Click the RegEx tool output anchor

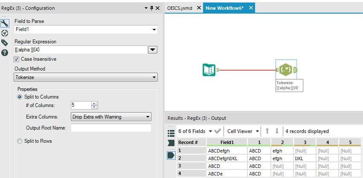[295, 70]
